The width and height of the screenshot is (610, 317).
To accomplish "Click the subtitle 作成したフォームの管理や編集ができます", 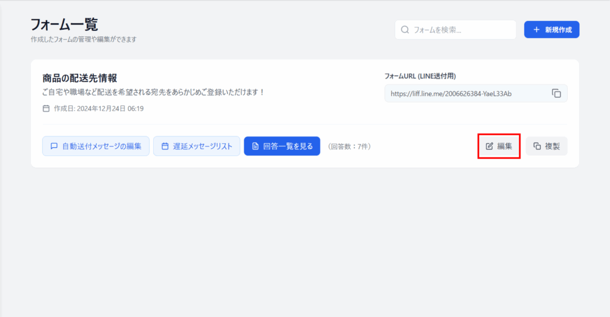I will click(x=83, y=39).
